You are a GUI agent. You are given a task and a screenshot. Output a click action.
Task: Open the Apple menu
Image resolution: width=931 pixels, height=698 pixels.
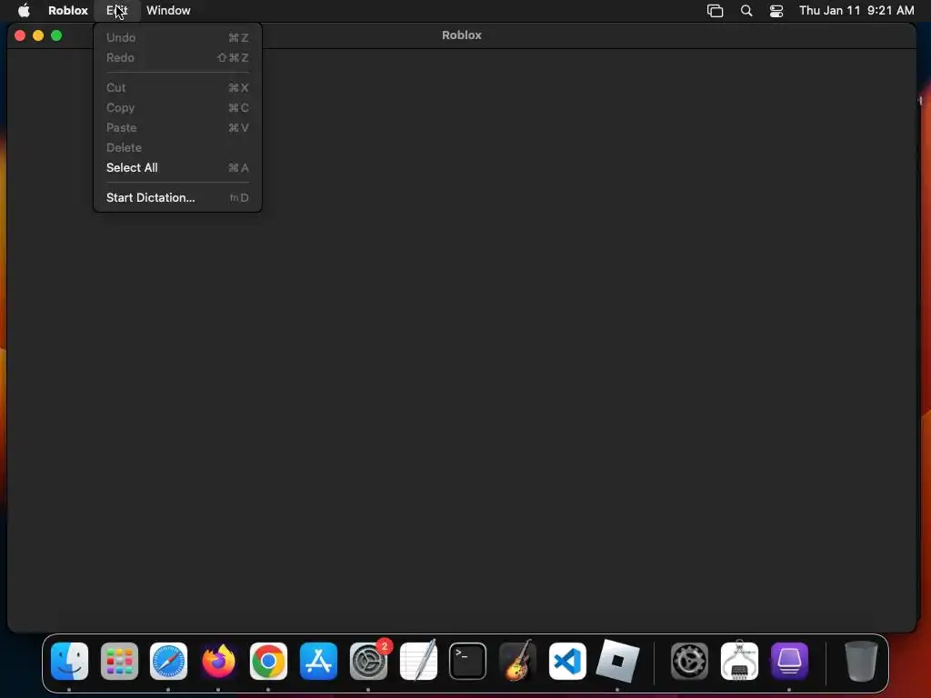point(24,10)
